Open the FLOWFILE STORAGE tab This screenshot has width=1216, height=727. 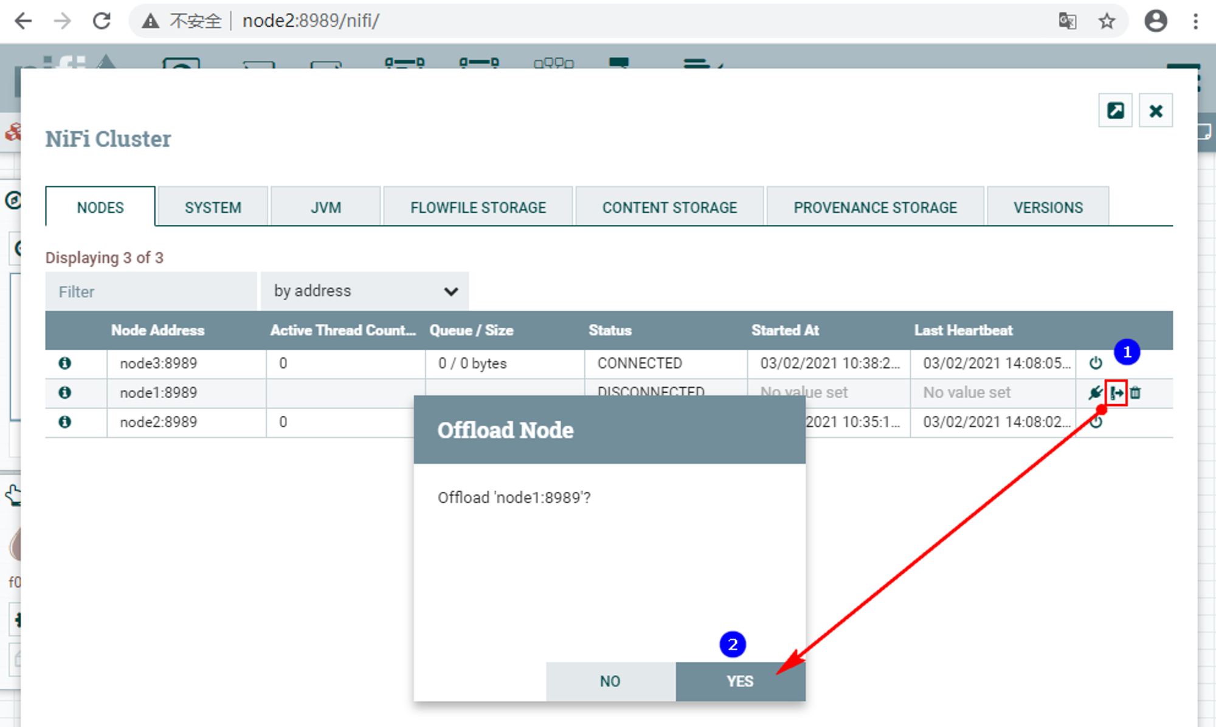tap(478, 207)
